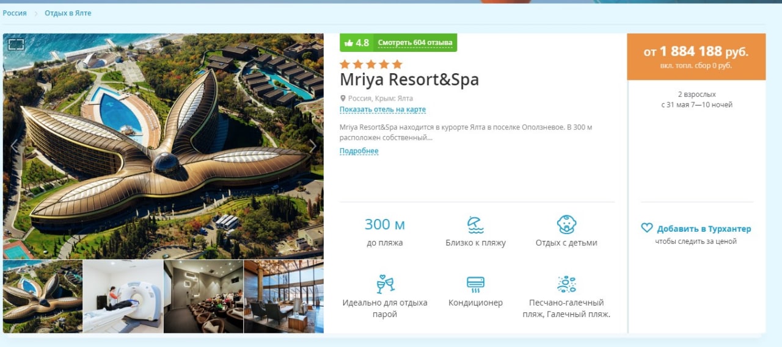Click the champagne glasses couple icon
Image resolution: width=782 pixels, height=347 pixels.
[x=385, y=284]
